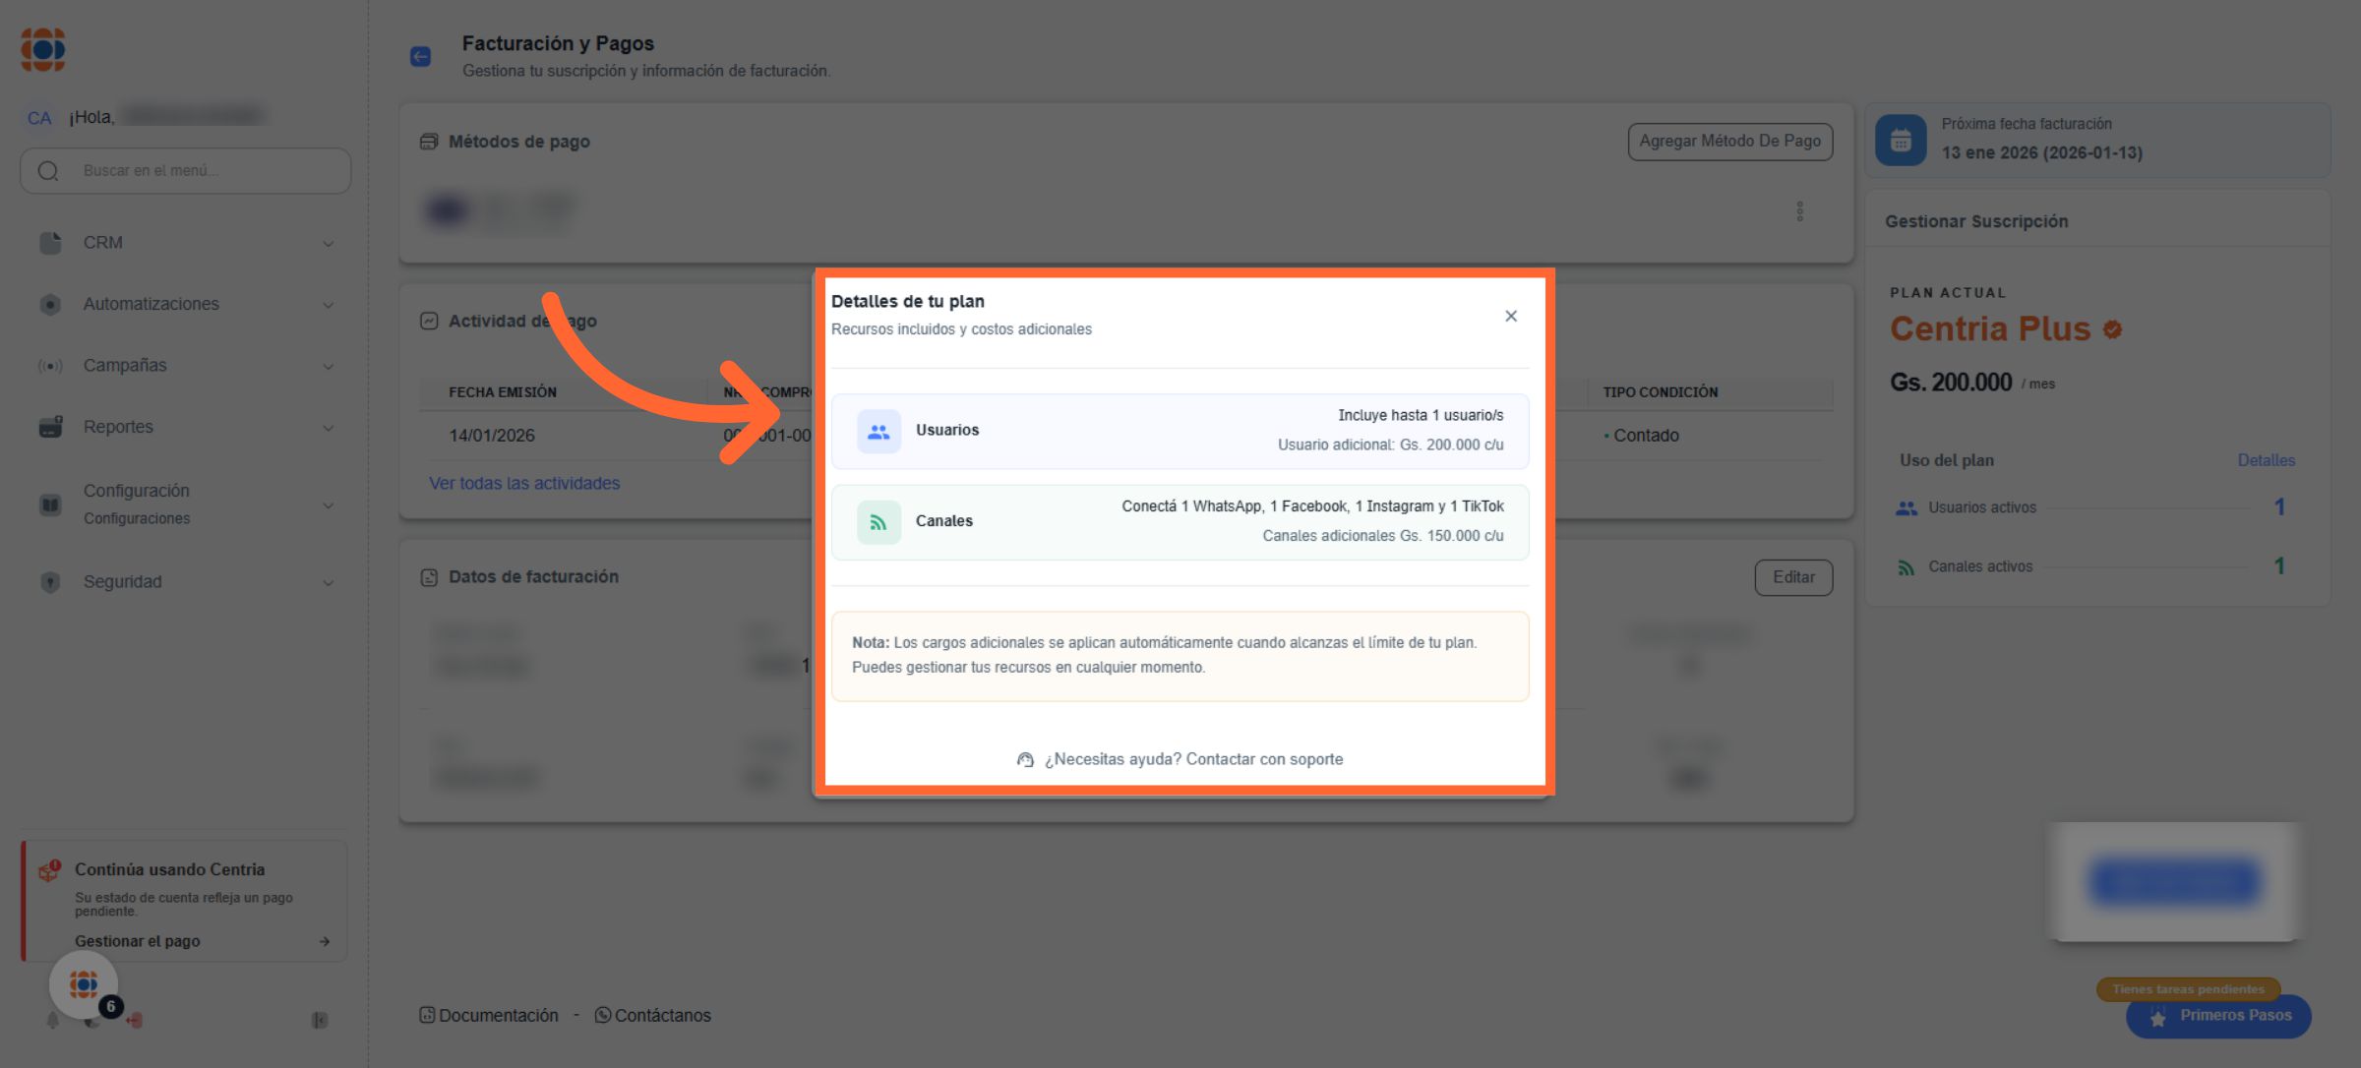The height and width of the screenshot is (1068, 2361).
Task: Expand the Seguridad menu chevron
Action: pos(328,582)
